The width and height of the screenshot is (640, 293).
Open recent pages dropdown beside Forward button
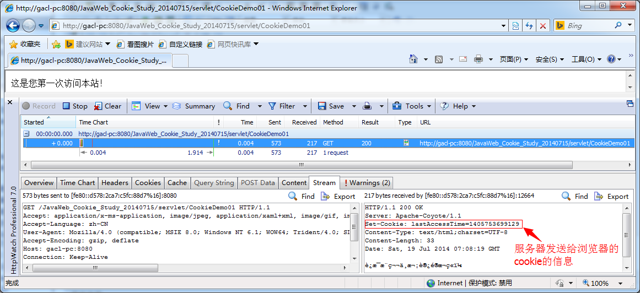pyautogui.click(x=41, y=26)
